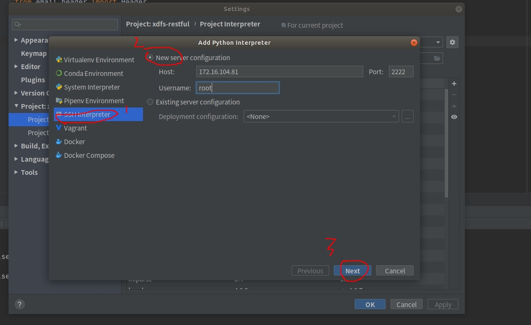Expand Tools settings section
The image size is (531, 325).
[x=16, y=172]
